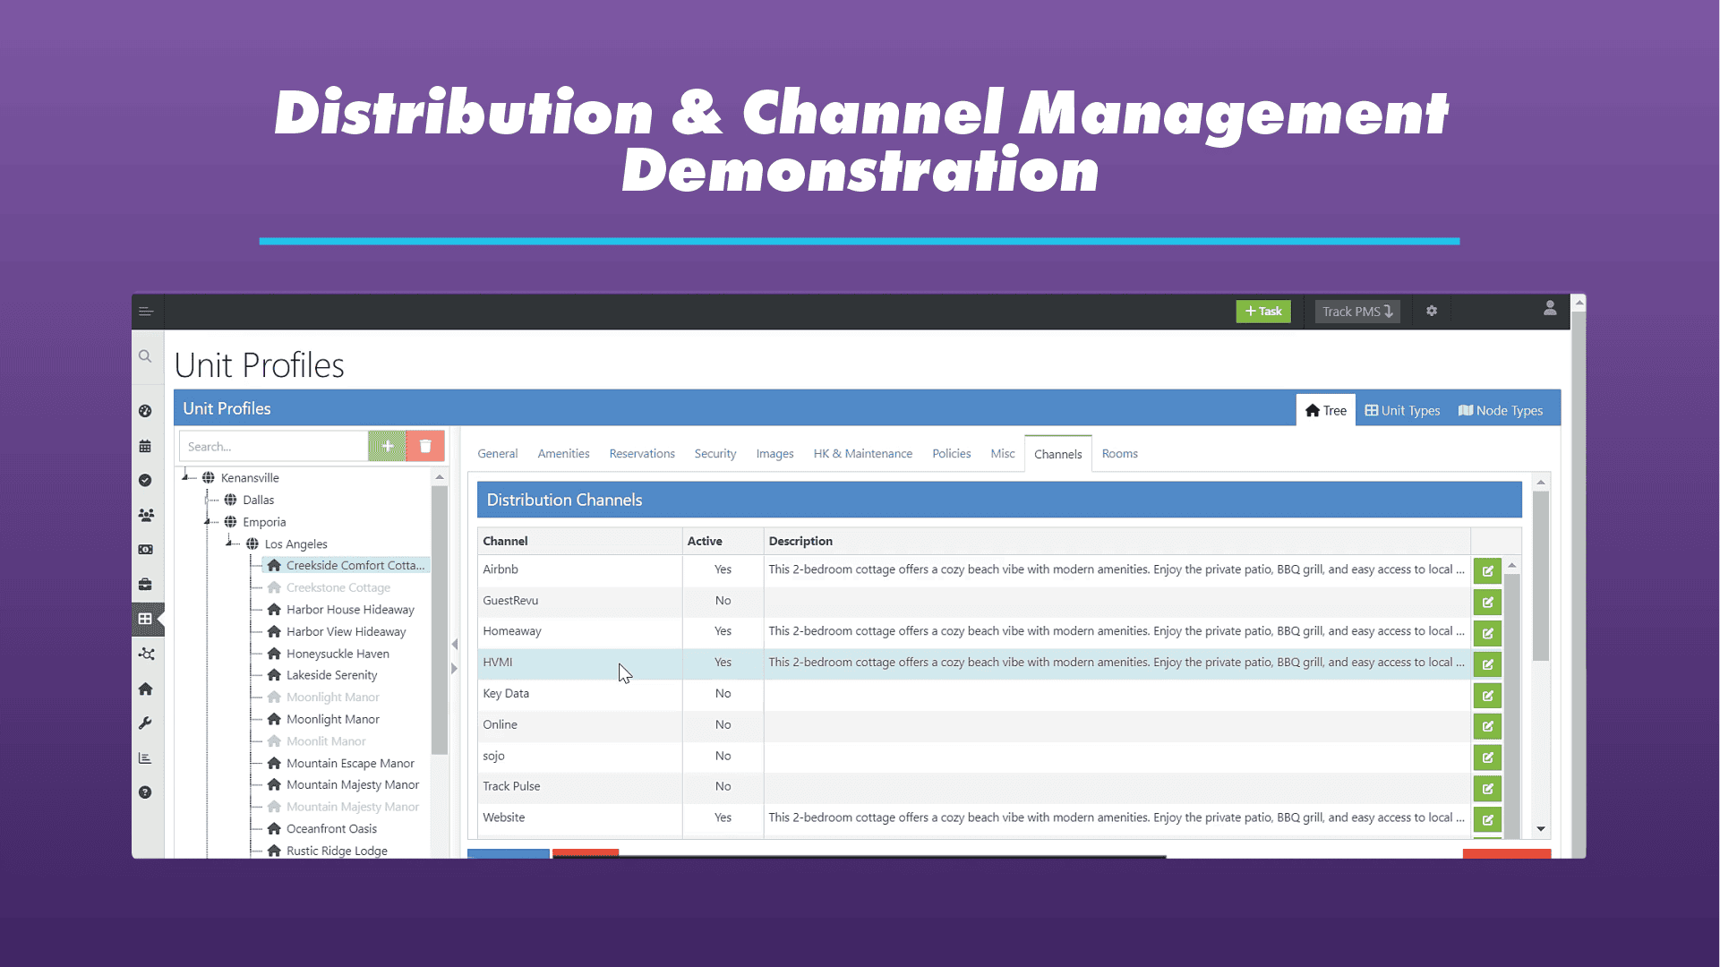Collapse panel with left splitter arrow
This screenshot has height=967, width=1720.
pos(455,644)
